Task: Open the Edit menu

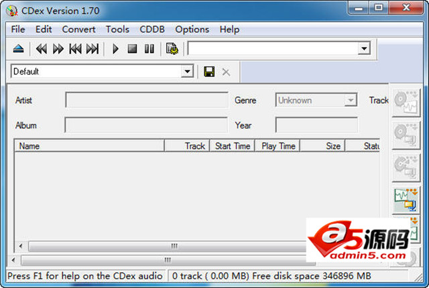Action: 44,29
